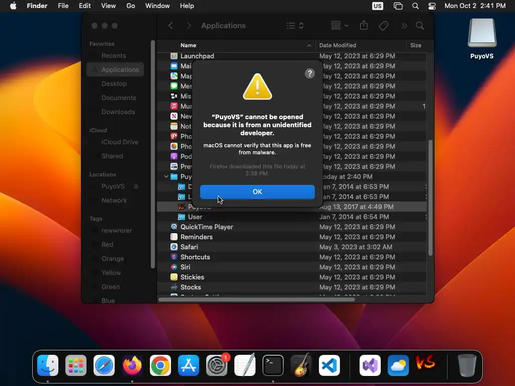515x386 pixels.
Task: Open the Apple menu
Action: tap(13, 6)
